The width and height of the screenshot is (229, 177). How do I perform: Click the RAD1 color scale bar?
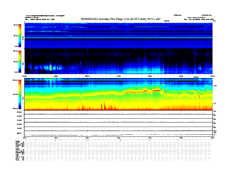(x=20, y=61)
